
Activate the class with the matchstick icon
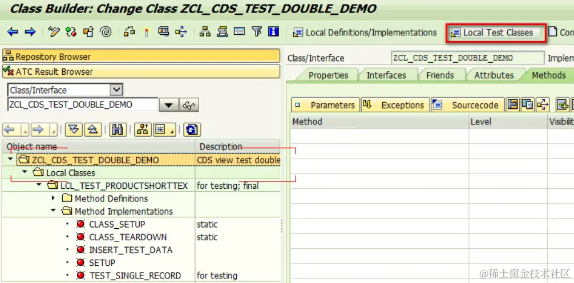[x=147, y=32]
